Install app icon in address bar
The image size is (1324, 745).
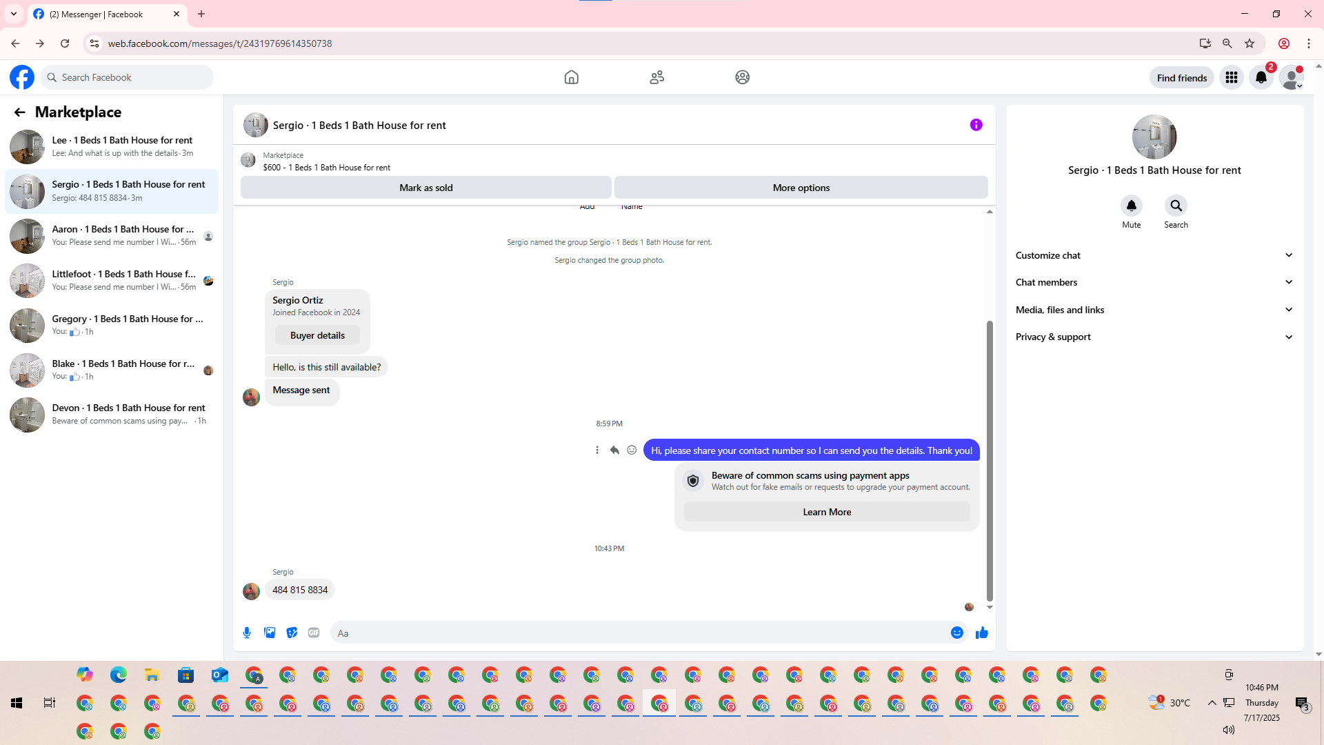click(1205, 43)
